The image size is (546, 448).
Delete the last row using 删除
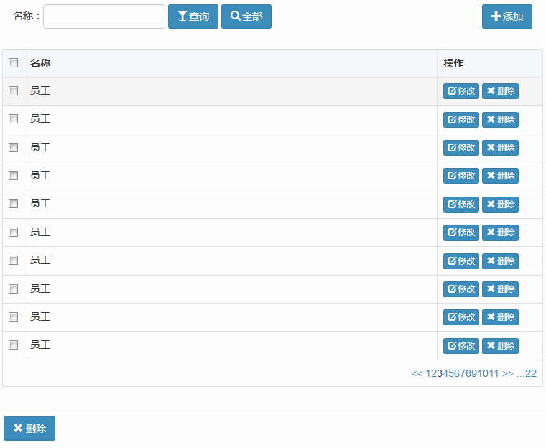500,345
